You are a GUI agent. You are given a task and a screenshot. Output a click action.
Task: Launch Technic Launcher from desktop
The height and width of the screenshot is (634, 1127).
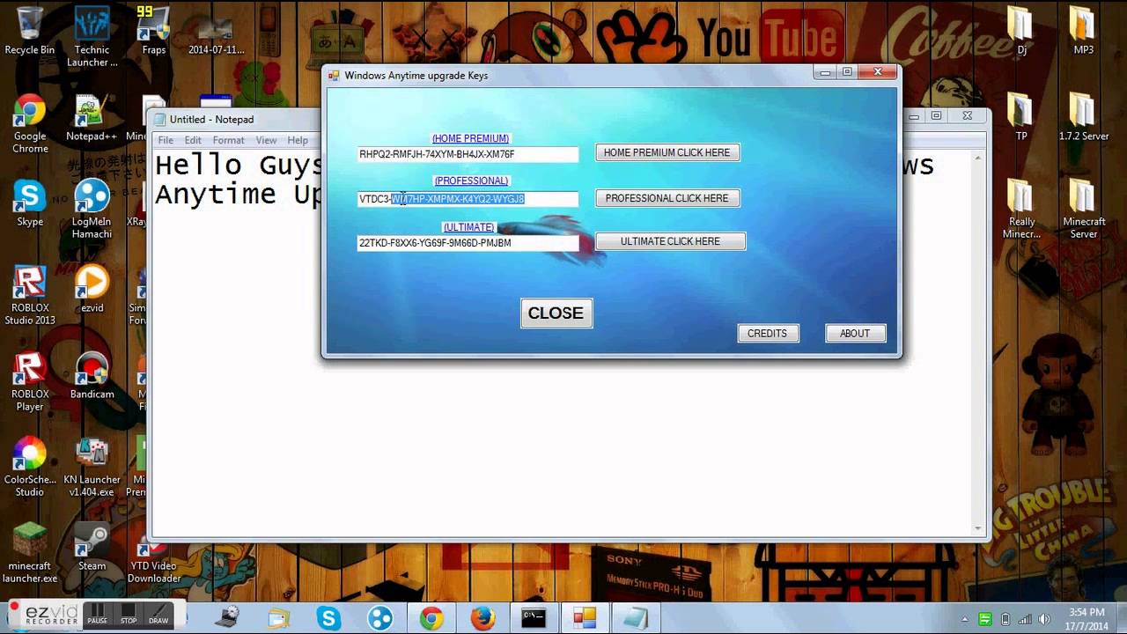[92, 37]
